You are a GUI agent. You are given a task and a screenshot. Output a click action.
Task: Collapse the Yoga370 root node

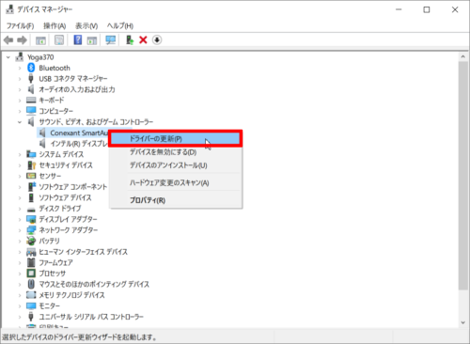tap(8, 57)
